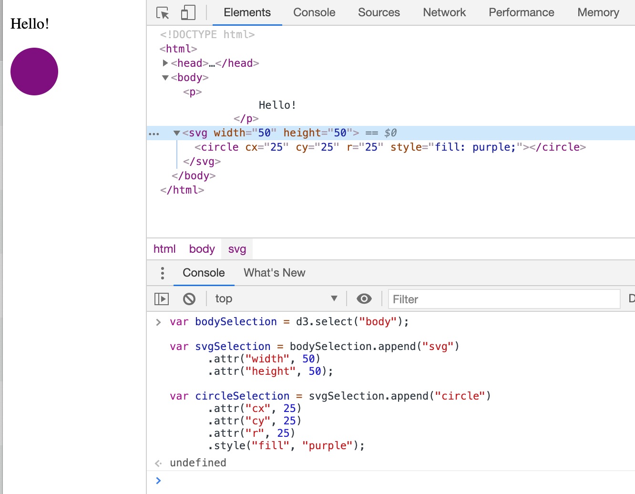
Task: Select the inspect element tool
Action: pyautogui.click(x=163, y=13)
